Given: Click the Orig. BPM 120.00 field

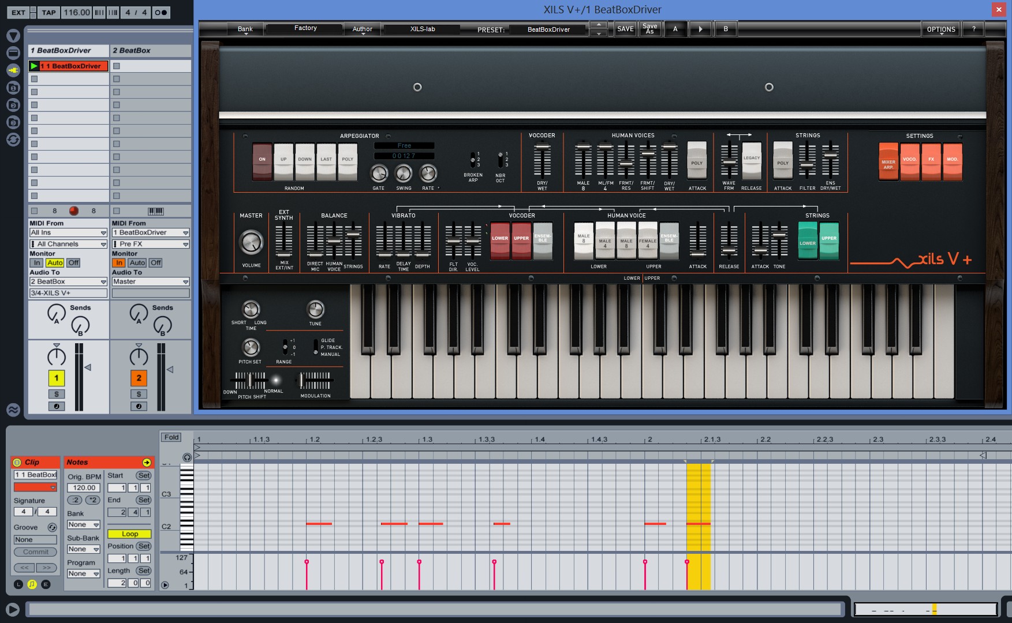Looking at the screenshot, I should click(84, 487).
